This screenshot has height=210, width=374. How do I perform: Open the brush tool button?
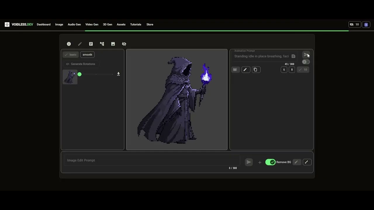[x=307, y=162]
